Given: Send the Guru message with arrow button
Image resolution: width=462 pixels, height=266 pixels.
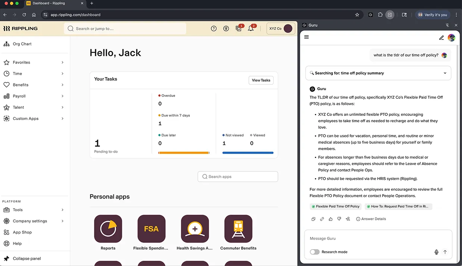Looking at the screenshot, I should [x=445, y=252].
